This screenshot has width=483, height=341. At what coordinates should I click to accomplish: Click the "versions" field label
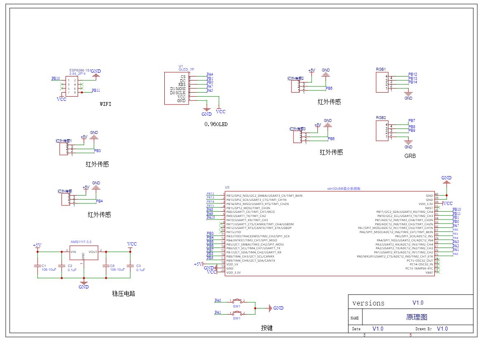pyautogui.click(x=368, y=303)
